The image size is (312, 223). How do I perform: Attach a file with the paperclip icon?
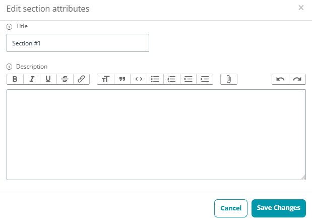tap(229, 79)
